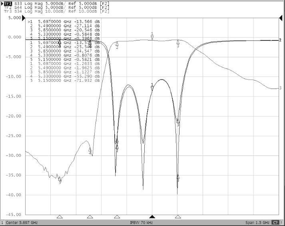Click the 5.85 GHz marker triangle on the bottom axis
This screenshot has width=285, height=226.
click(178, 216)
